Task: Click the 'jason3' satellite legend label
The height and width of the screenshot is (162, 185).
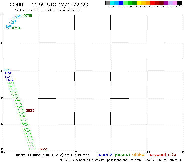Action: coord(122,155)
